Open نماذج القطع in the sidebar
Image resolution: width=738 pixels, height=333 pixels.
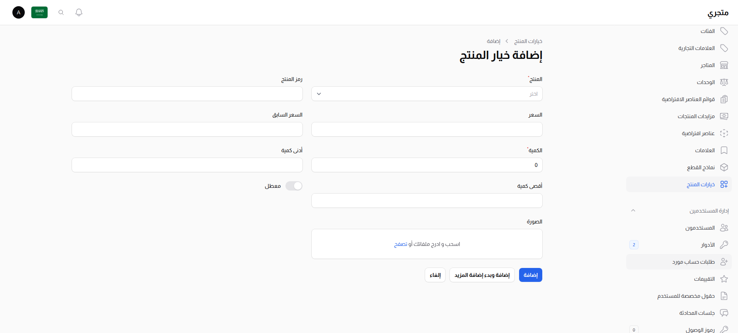click(679, 167)
